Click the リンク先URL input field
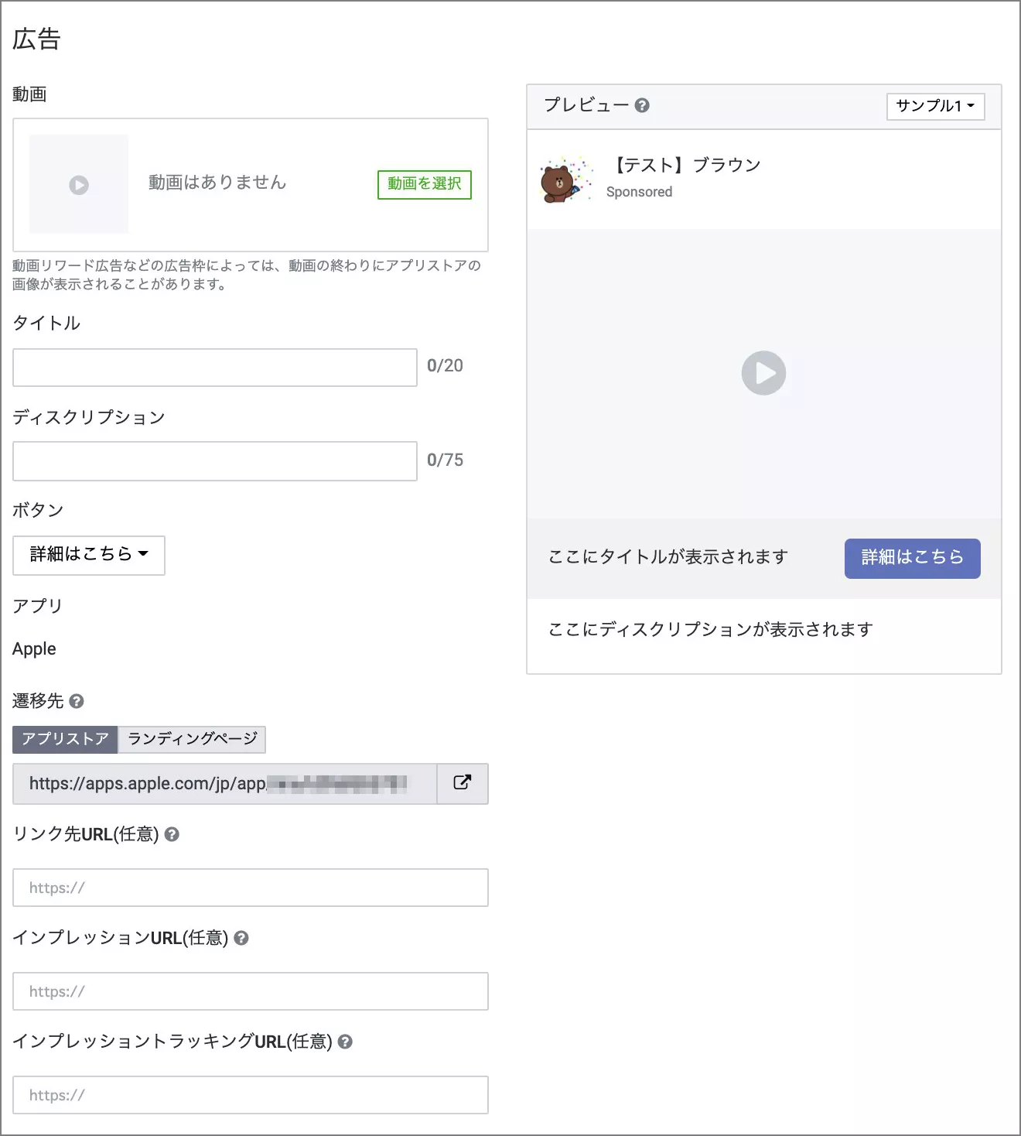 [251, 888]
